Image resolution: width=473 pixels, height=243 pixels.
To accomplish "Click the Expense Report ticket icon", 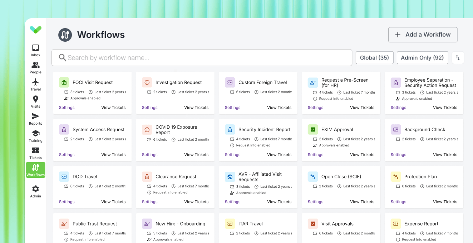I will click(x=396, y=223).
